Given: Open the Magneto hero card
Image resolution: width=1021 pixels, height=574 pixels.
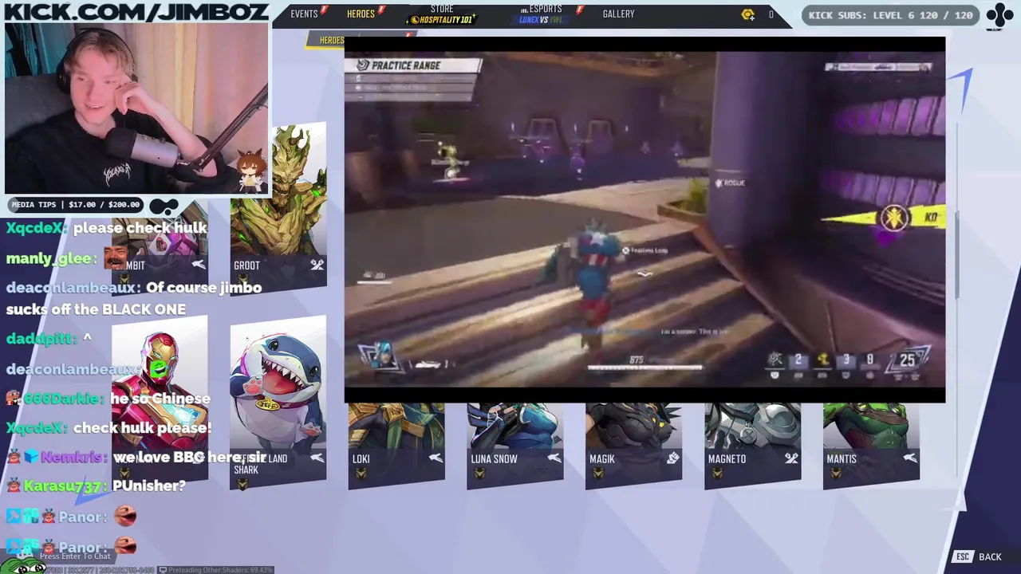Looking at the screenshot, I should tap(752, 446).
